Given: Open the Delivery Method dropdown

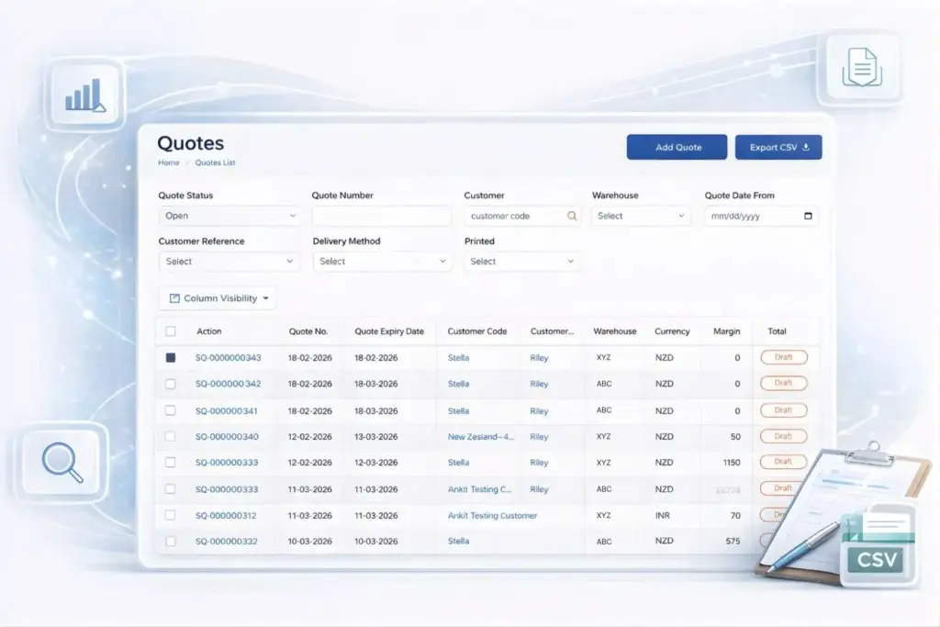Looking at the screenshot, I should [382, 261].
